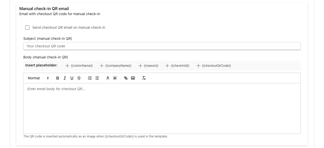The image size is (324, 148).
Task: Click 'Email with checkout QR code' description
Action: (x=60, y=14)
